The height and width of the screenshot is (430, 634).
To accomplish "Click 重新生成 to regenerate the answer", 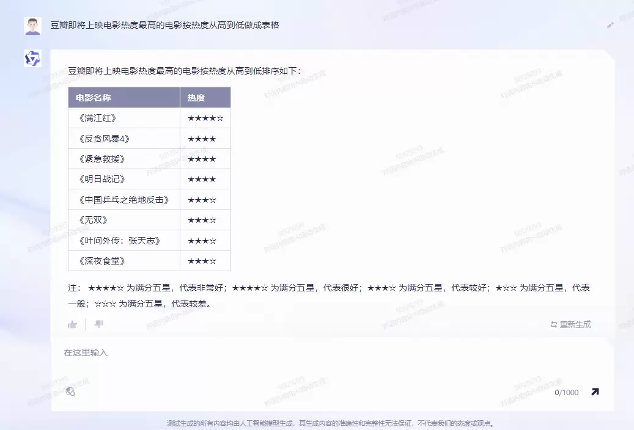I will click(570, 324).
